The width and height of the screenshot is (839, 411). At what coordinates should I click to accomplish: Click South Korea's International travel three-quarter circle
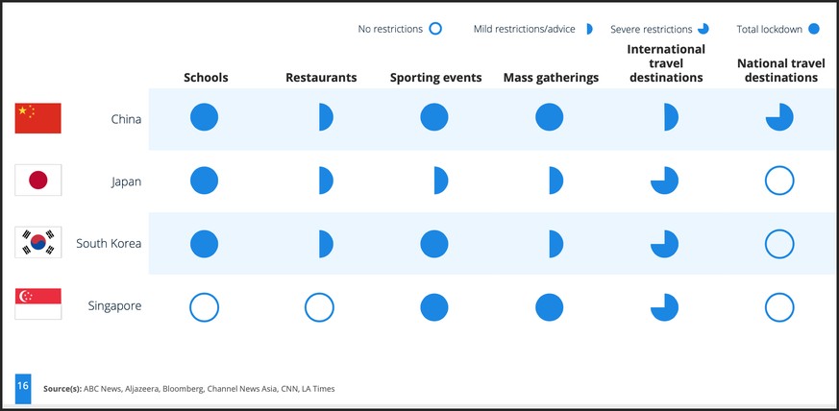click(x=664, y=244)
